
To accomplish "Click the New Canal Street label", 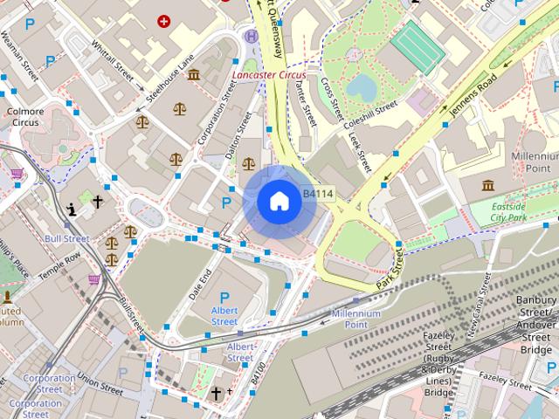I will (x=480, y=305).
